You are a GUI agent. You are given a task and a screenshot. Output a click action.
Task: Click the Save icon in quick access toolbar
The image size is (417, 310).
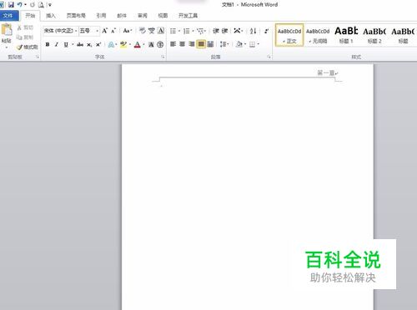11,4
